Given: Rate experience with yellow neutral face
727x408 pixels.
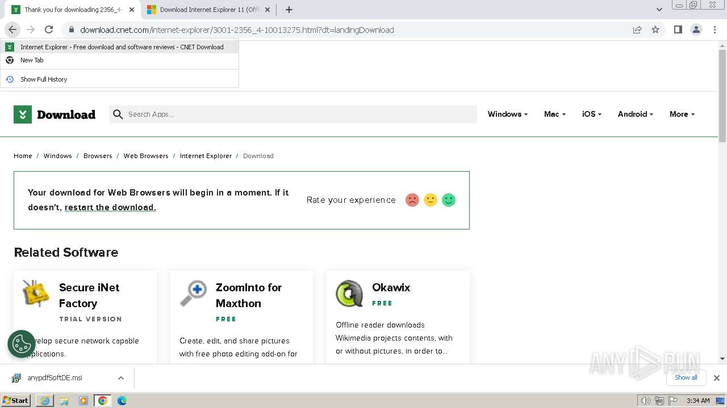Looking at the screenshot, I should (431, 200).
